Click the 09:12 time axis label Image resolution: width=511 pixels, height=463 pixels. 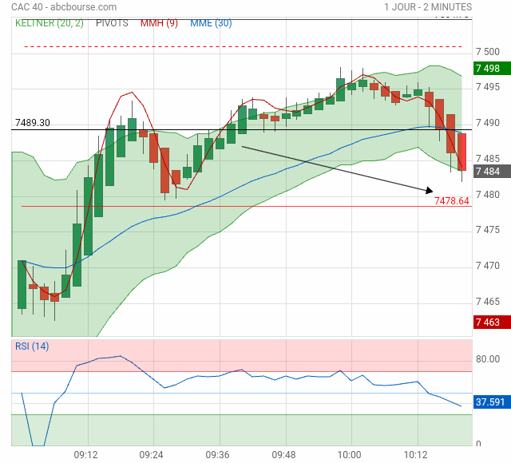(85, 454)
